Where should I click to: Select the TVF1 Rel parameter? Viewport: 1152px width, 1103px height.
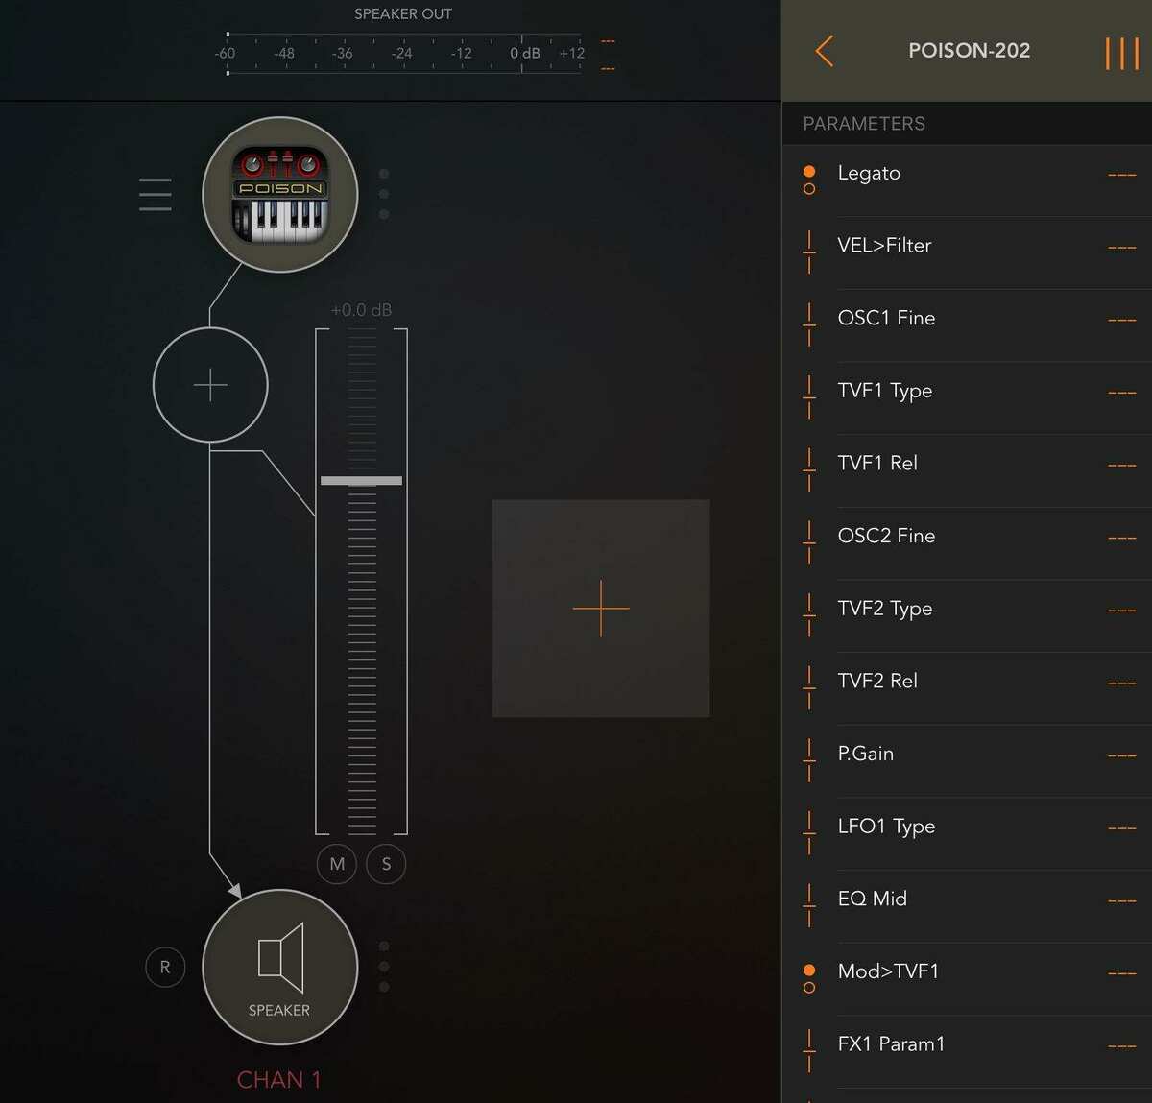click(967, 470)
